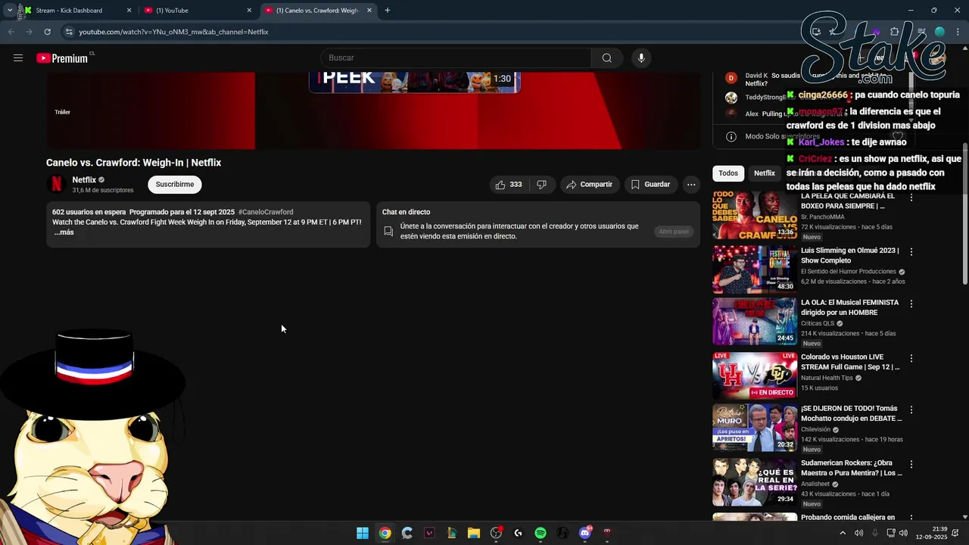Open OBS Studio from the taskbar
The width and height of the screenshot is (969, 545).
point(496,533)
